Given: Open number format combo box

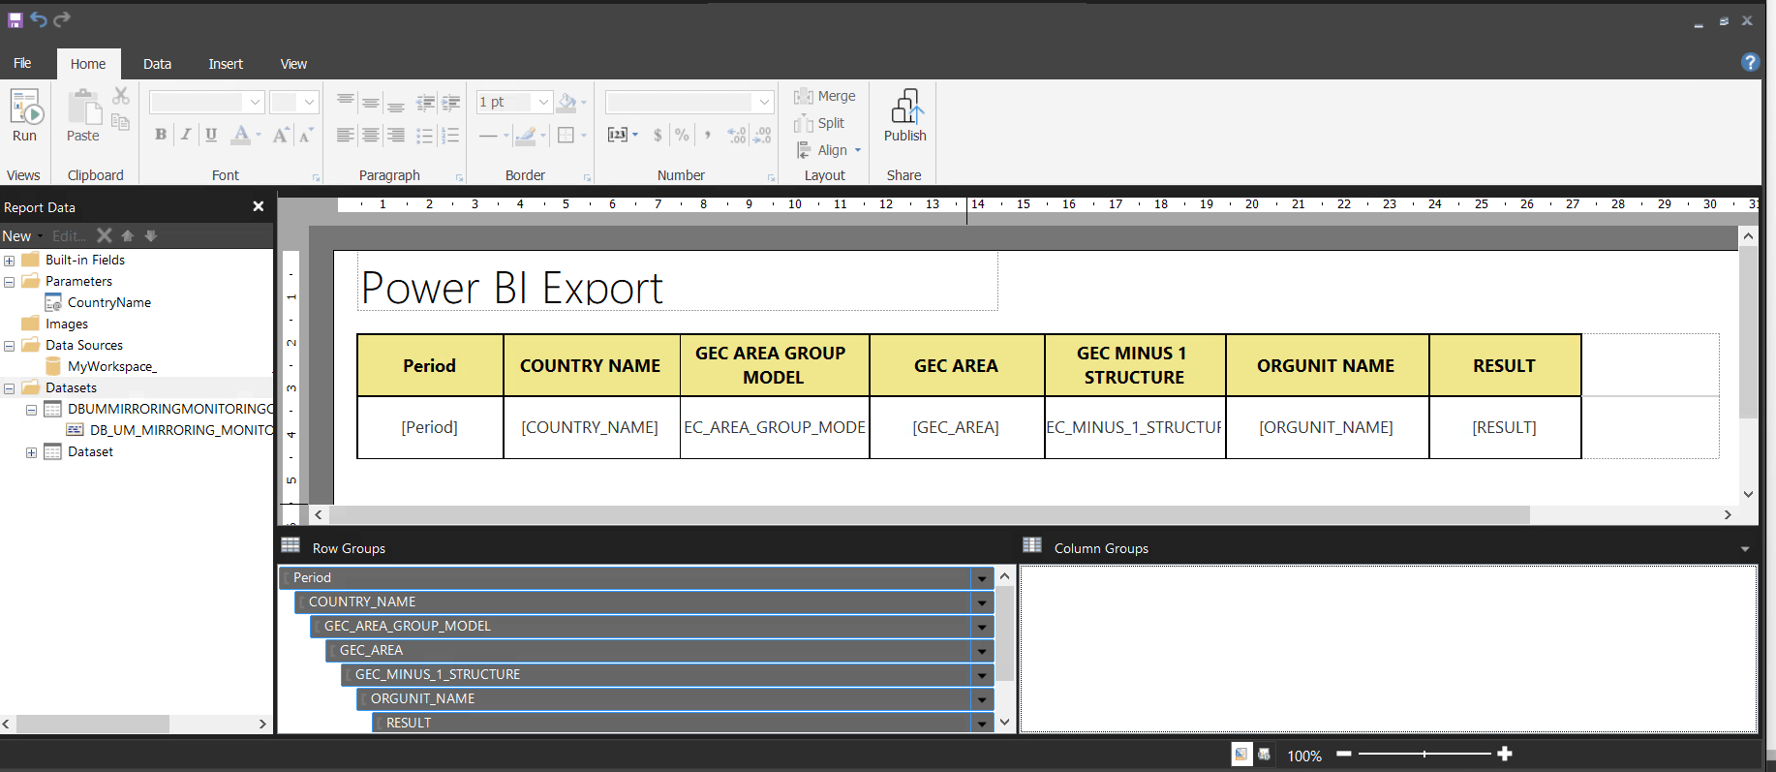Looking at the screenshot, I should pyautogui.click(x=689, y=102).
